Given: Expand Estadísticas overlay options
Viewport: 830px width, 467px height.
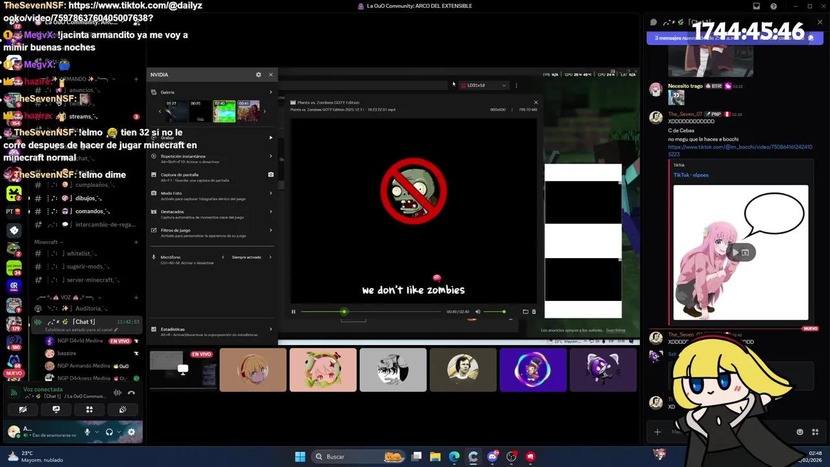Looking at the screenshot, I should (270, 329).
